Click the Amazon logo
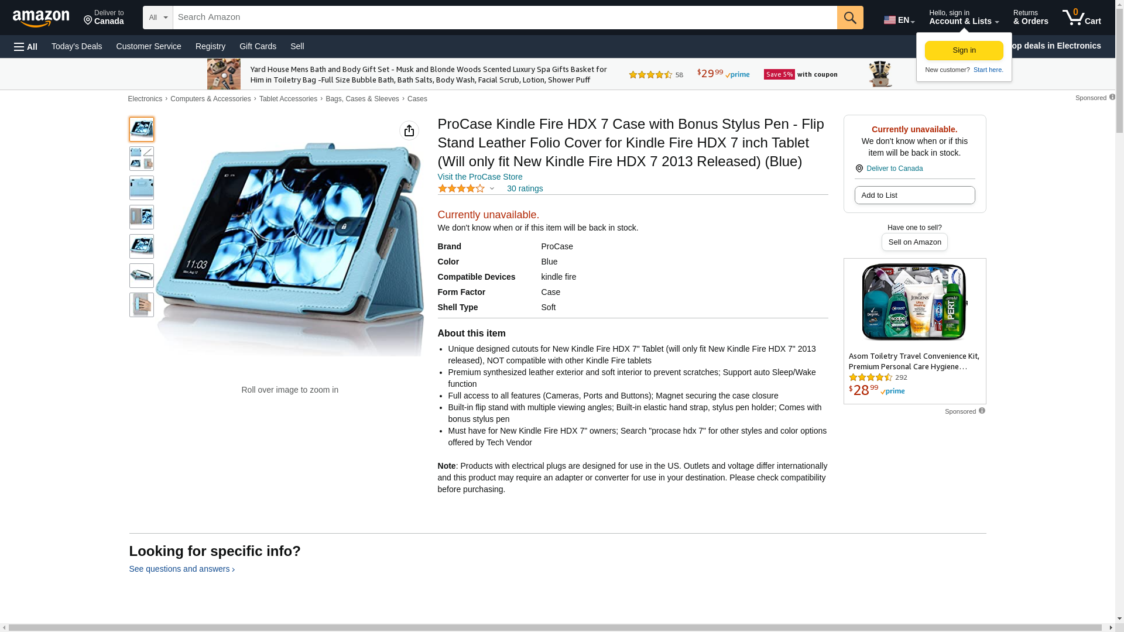Viewport: 1124px width, 632px height. (41, 18)
